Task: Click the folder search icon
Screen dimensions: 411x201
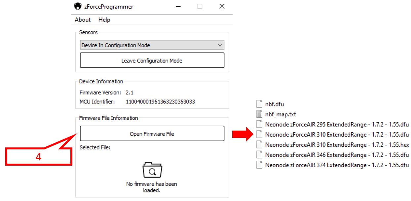Action: (x=152, y=171)
